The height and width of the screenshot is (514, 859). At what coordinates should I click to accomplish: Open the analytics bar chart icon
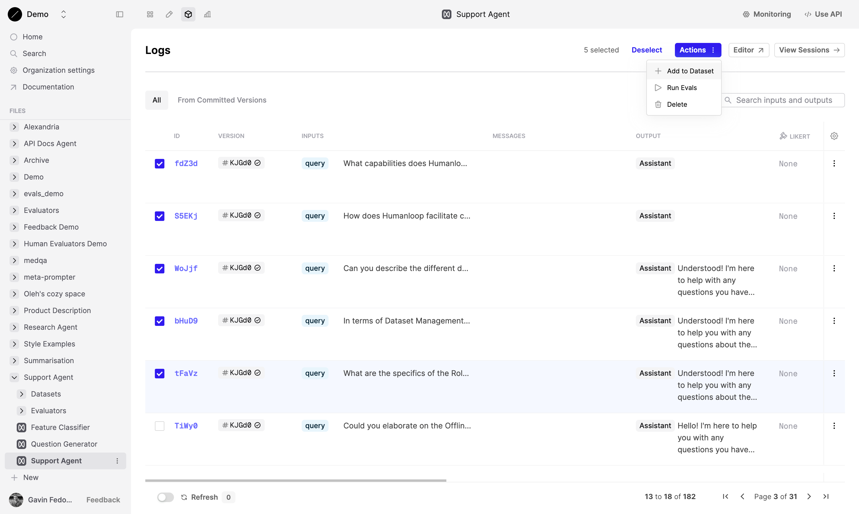coord(207,14)
